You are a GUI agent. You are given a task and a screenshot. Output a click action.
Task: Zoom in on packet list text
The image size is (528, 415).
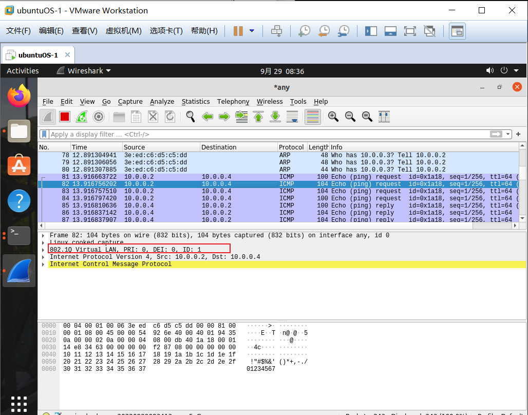[x=333, y=117]
